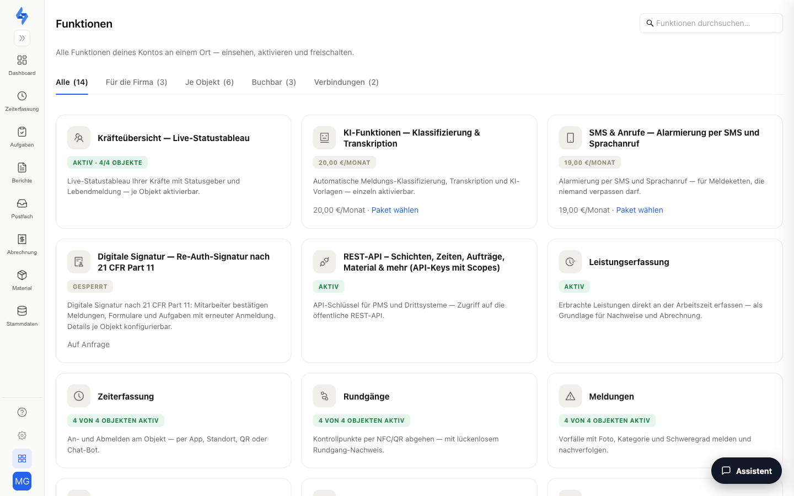Open Stammdaten in the sidebar
The width and height of the screenshot is (794, 496).
click(x=22, y=316)
